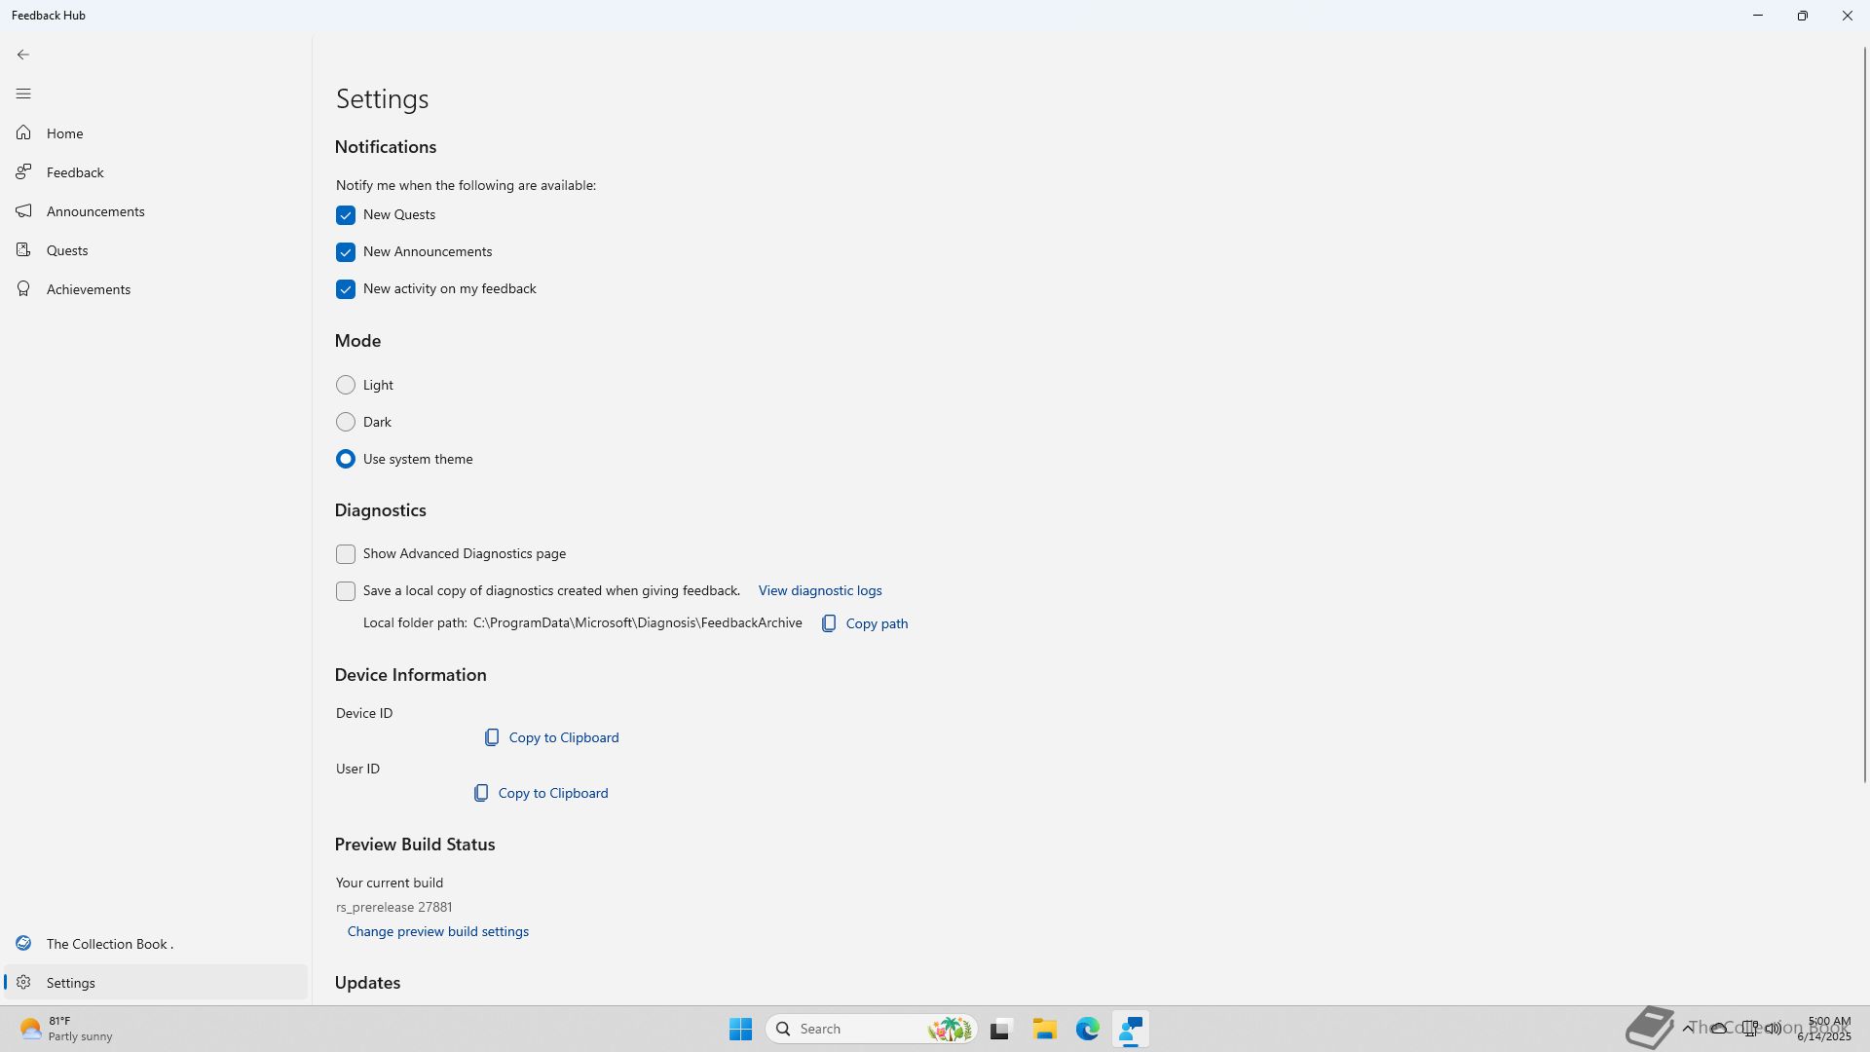The height and width of the screenshot is (1052, 1870).
Task: Disable New Announcements notification checkbox
Action: (x=346, y=252)
